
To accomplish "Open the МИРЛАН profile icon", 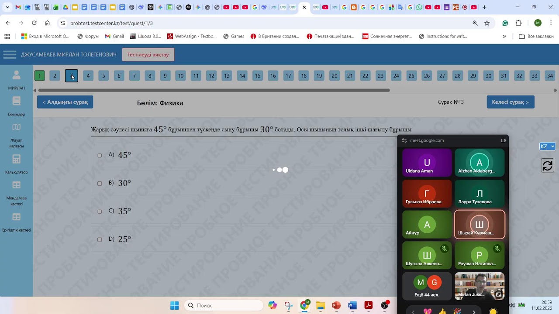I will point(16,75).
